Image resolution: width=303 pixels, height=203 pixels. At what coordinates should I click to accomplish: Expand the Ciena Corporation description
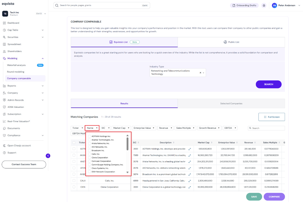pos(189,187)
